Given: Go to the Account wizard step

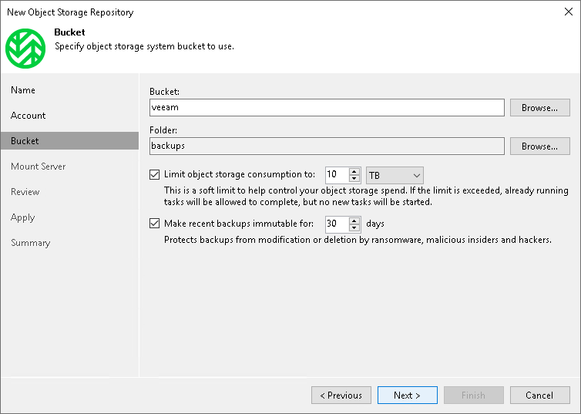Looking at the screenshot, I should (x=29, y=116).
